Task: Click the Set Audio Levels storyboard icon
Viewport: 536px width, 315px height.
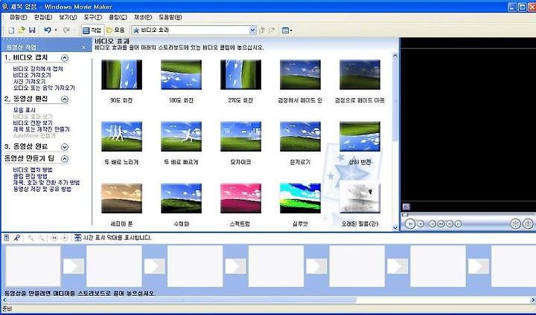Action: pos(7,238)
